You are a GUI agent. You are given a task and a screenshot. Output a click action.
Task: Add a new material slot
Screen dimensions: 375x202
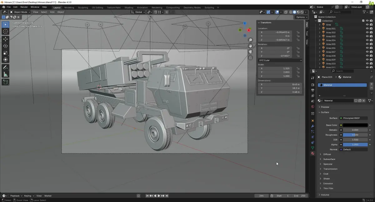[x=371, y=84]
